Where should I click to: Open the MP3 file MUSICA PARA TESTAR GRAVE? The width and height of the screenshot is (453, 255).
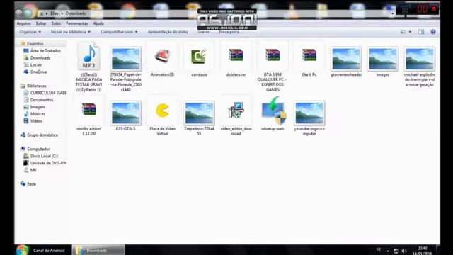pyautogui.click(x=88, y=57)
